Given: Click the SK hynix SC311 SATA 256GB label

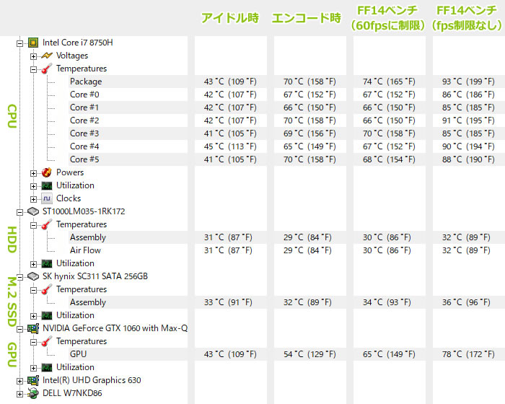Looking at the screenshot, I should tap(95, 276).
